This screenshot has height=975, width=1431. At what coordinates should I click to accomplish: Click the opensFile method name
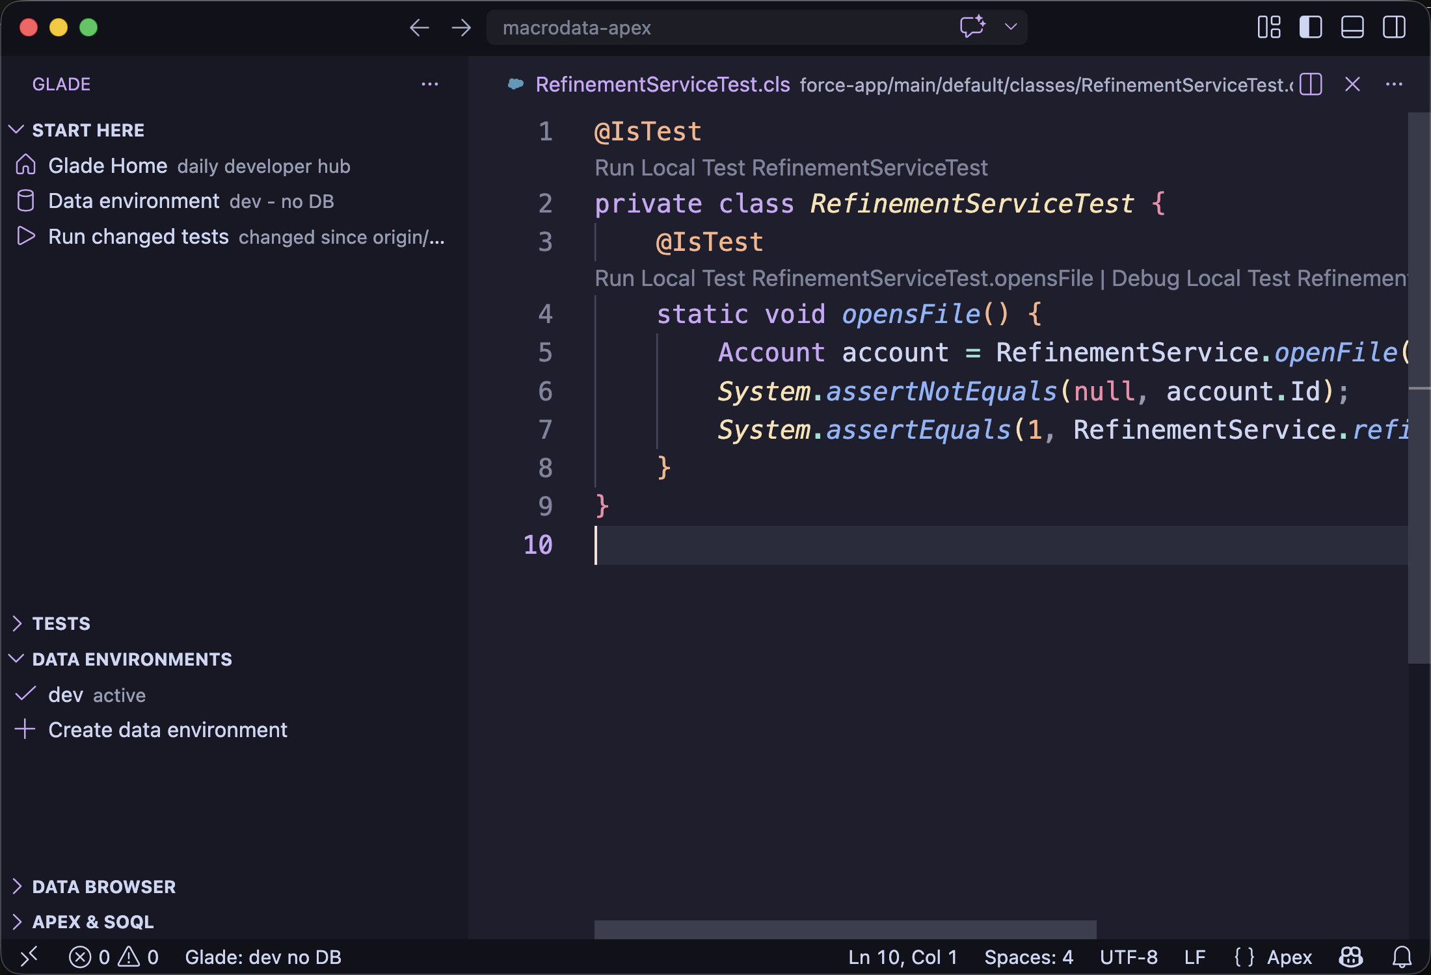tap(911, 314)
